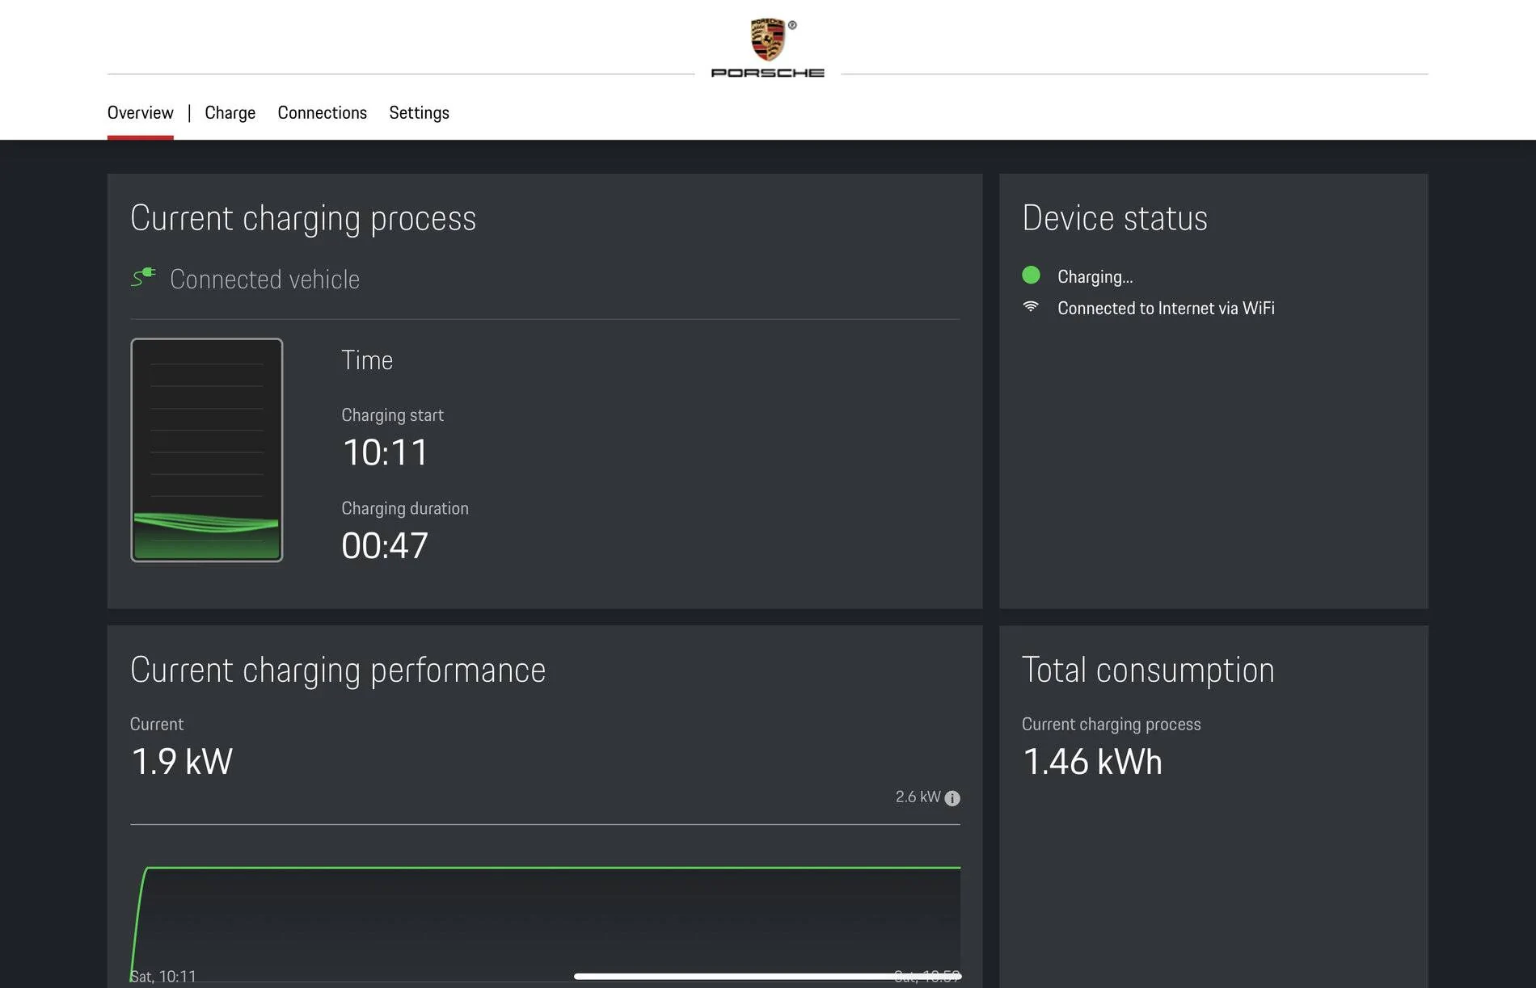Click the current power value 1.9 kW

click(182, 762)
